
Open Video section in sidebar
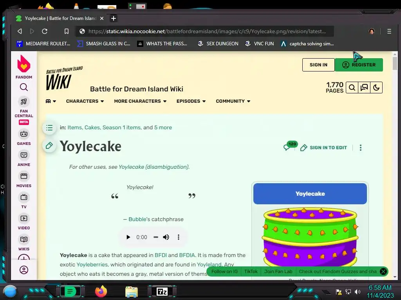(x=24, y=222)
